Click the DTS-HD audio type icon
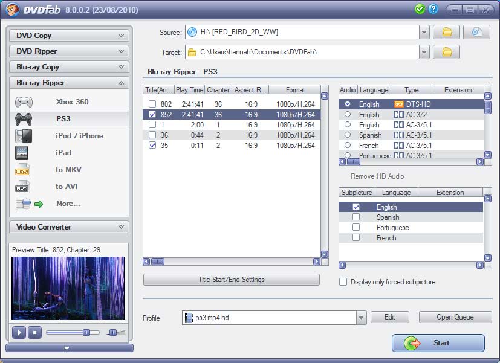Viewport: 500px width, 363px height. point(399,104)
